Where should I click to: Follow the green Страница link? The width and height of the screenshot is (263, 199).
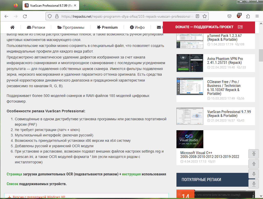pyautogui.click(x=14, y=174)
